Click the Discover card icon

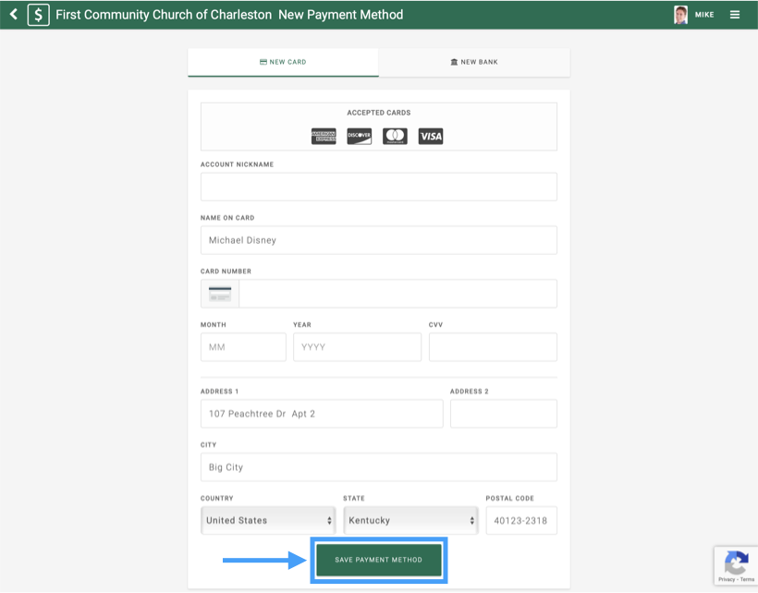point(360,137)
